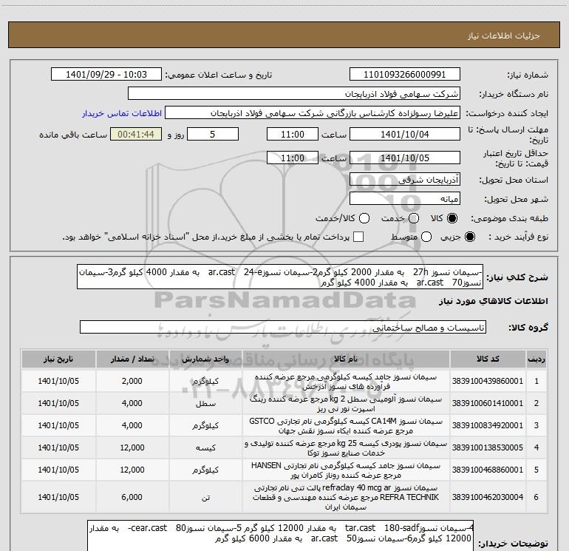Viewport: 569px width, 551px height.
Task: Click the requester field علیرضا رسولزاده
Action: (313, 113)
